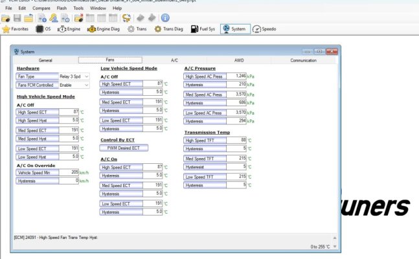
Task: Click the open compare file folder icon with red mark
Action: pyautogui.click(x=79, y=18)
